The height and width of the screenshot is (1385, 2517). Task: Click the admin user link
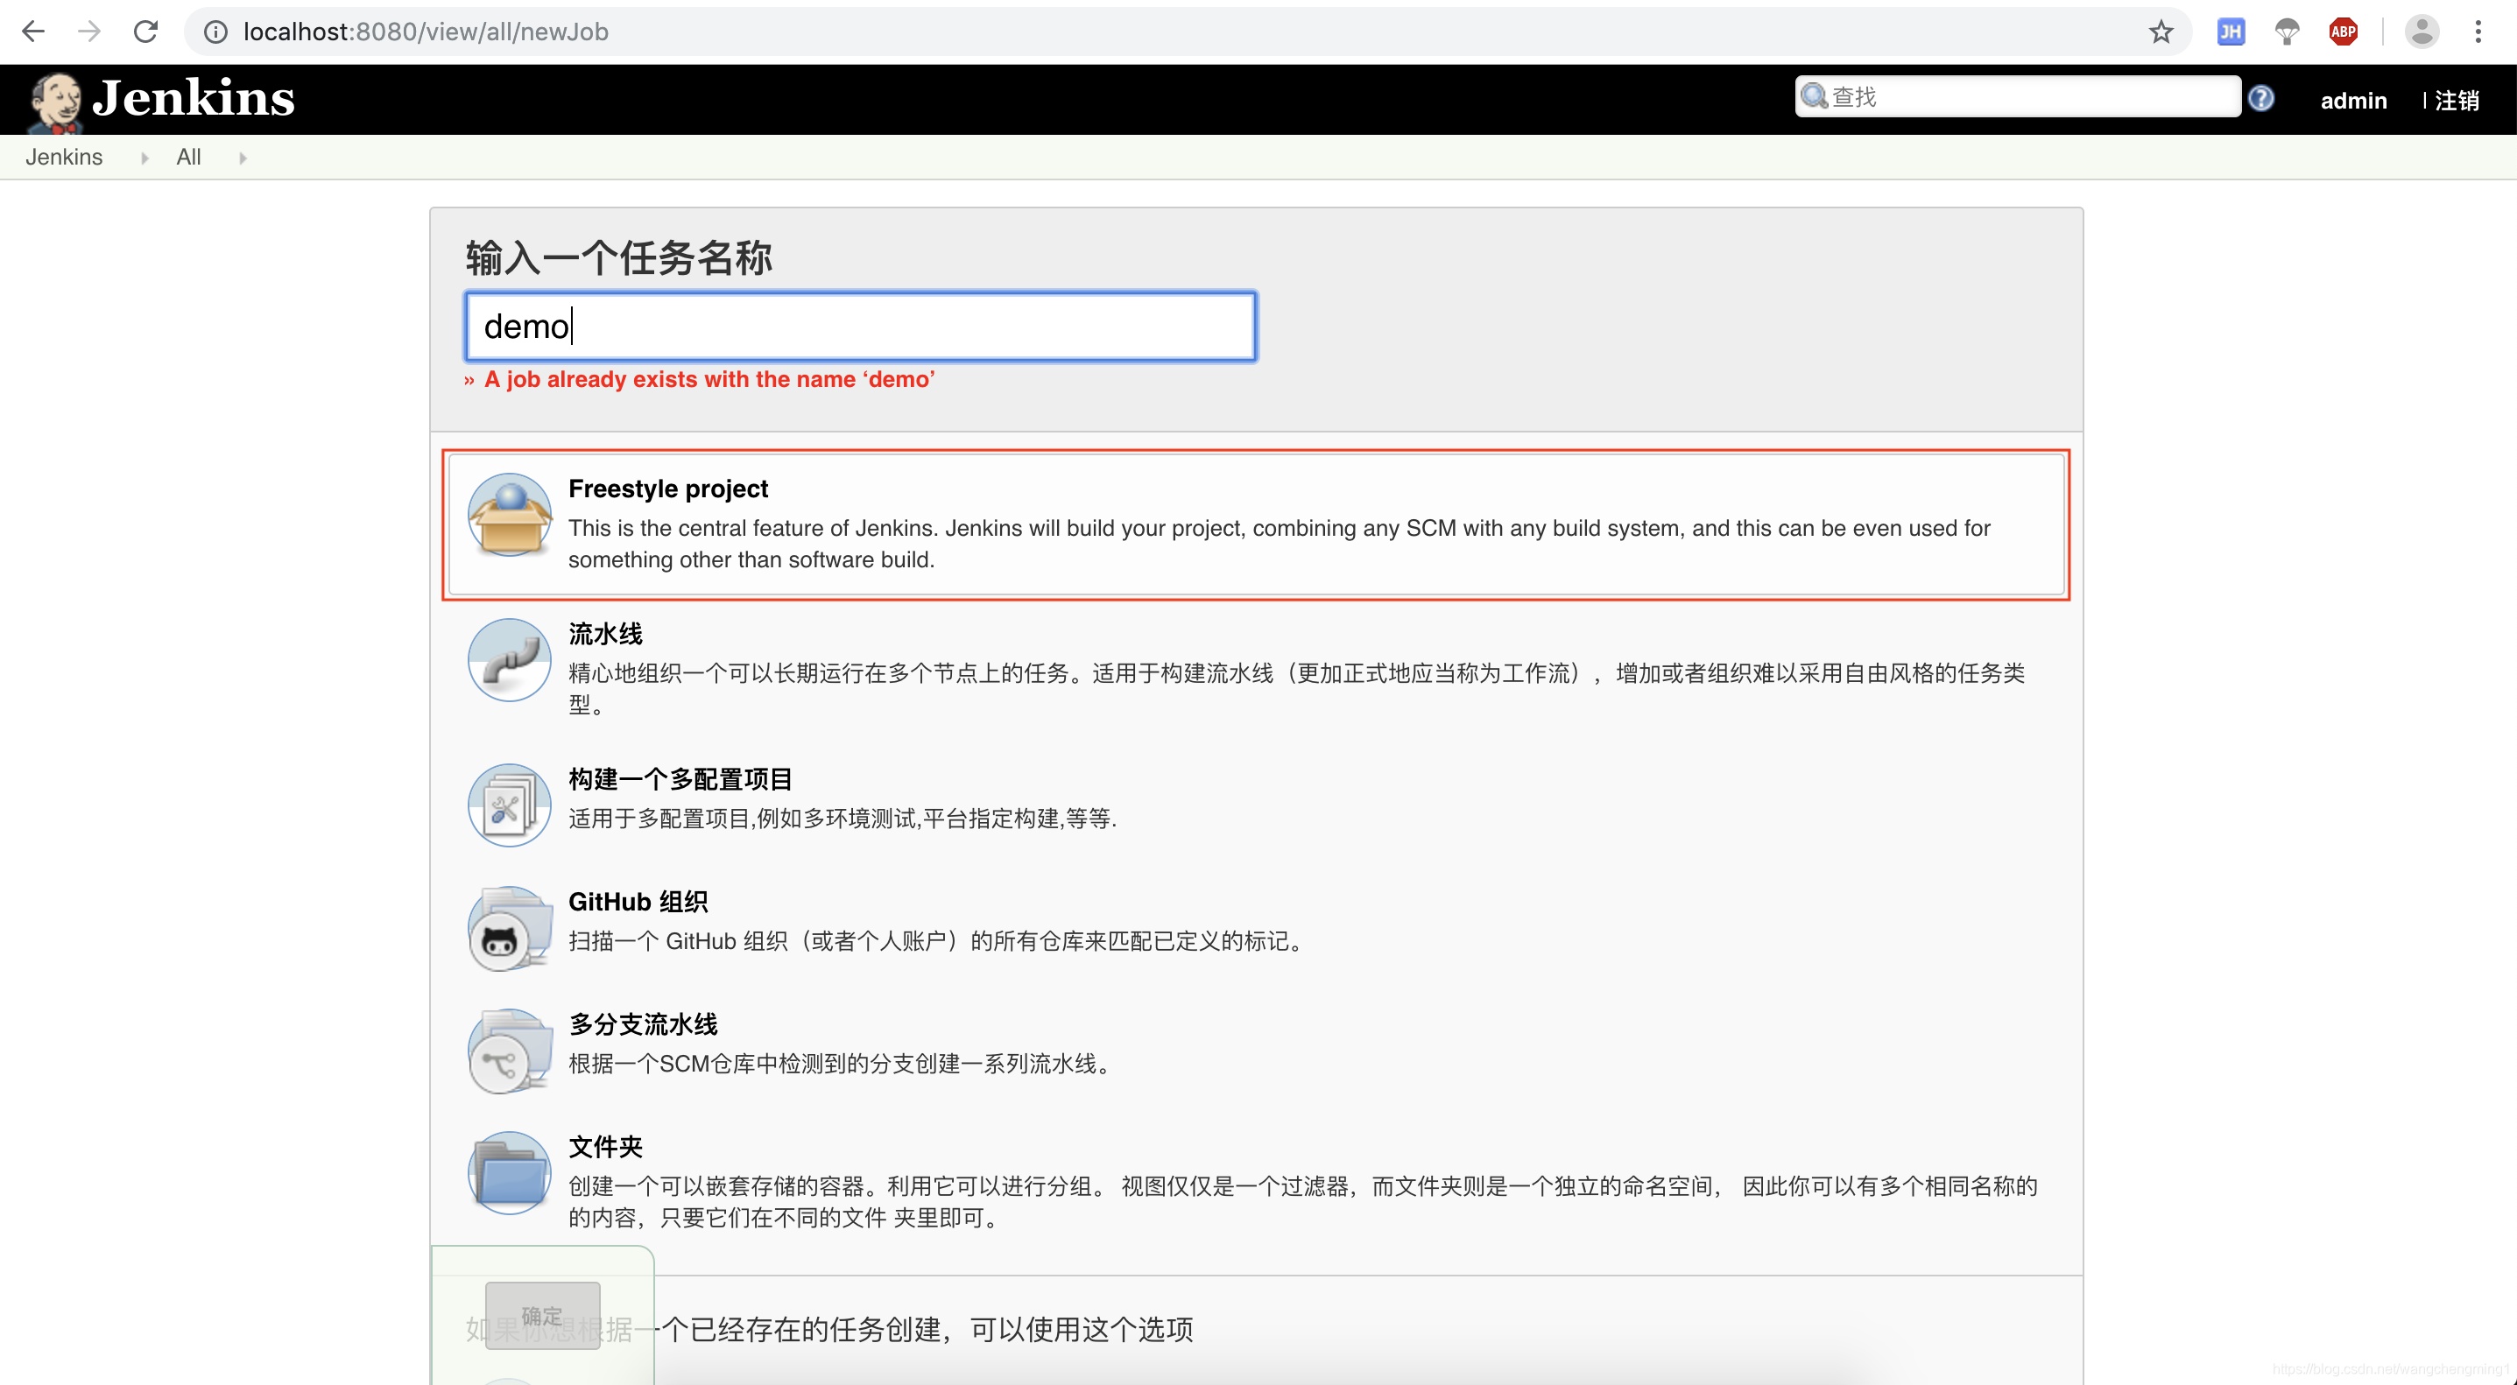[x=2353, y=101]
